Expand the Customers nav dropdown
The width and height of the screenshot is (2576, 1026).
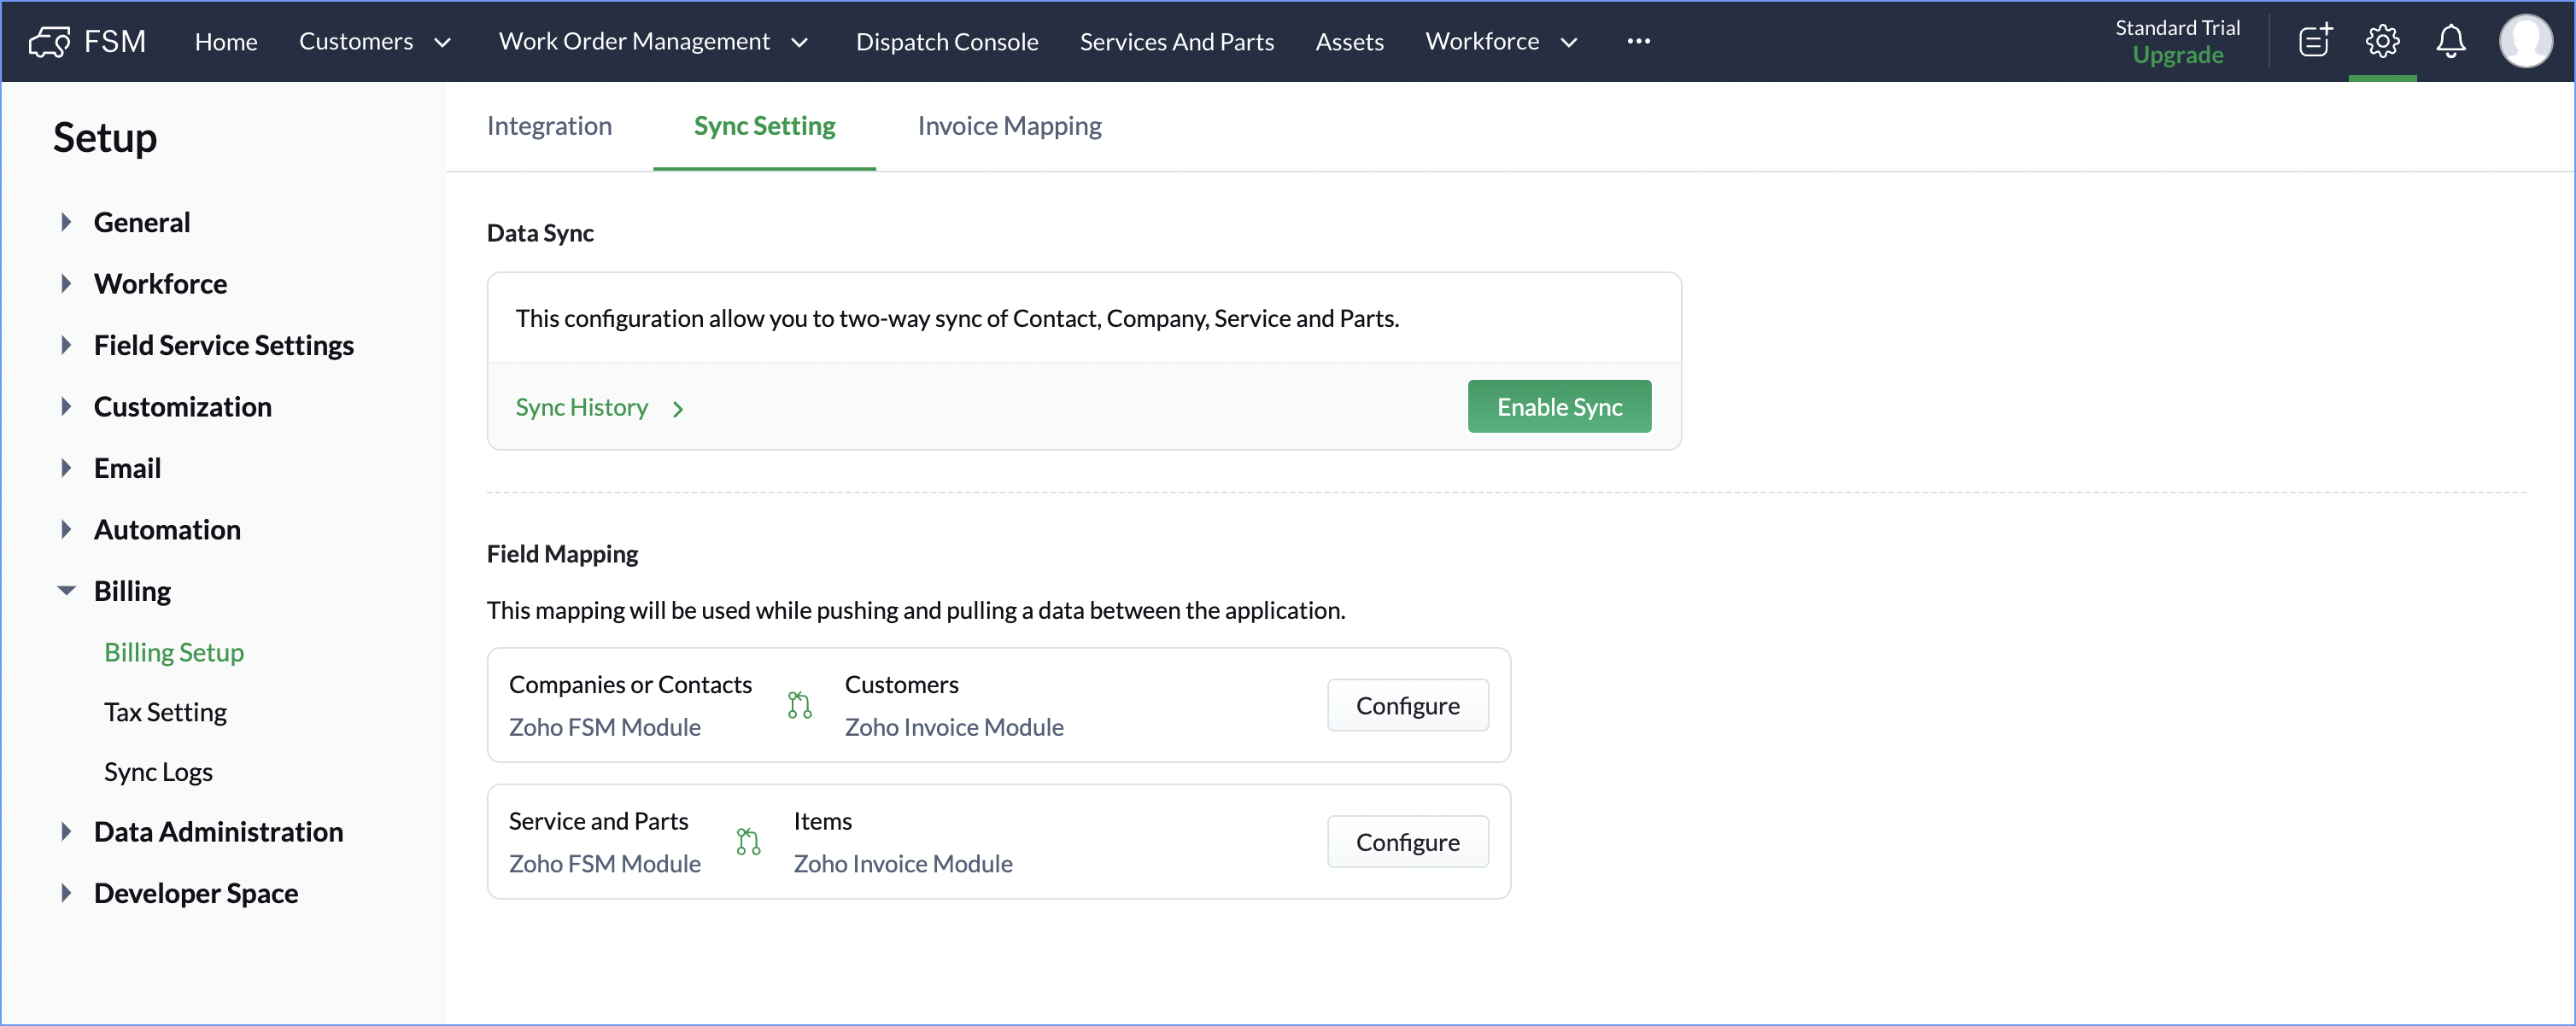(442, 42)
